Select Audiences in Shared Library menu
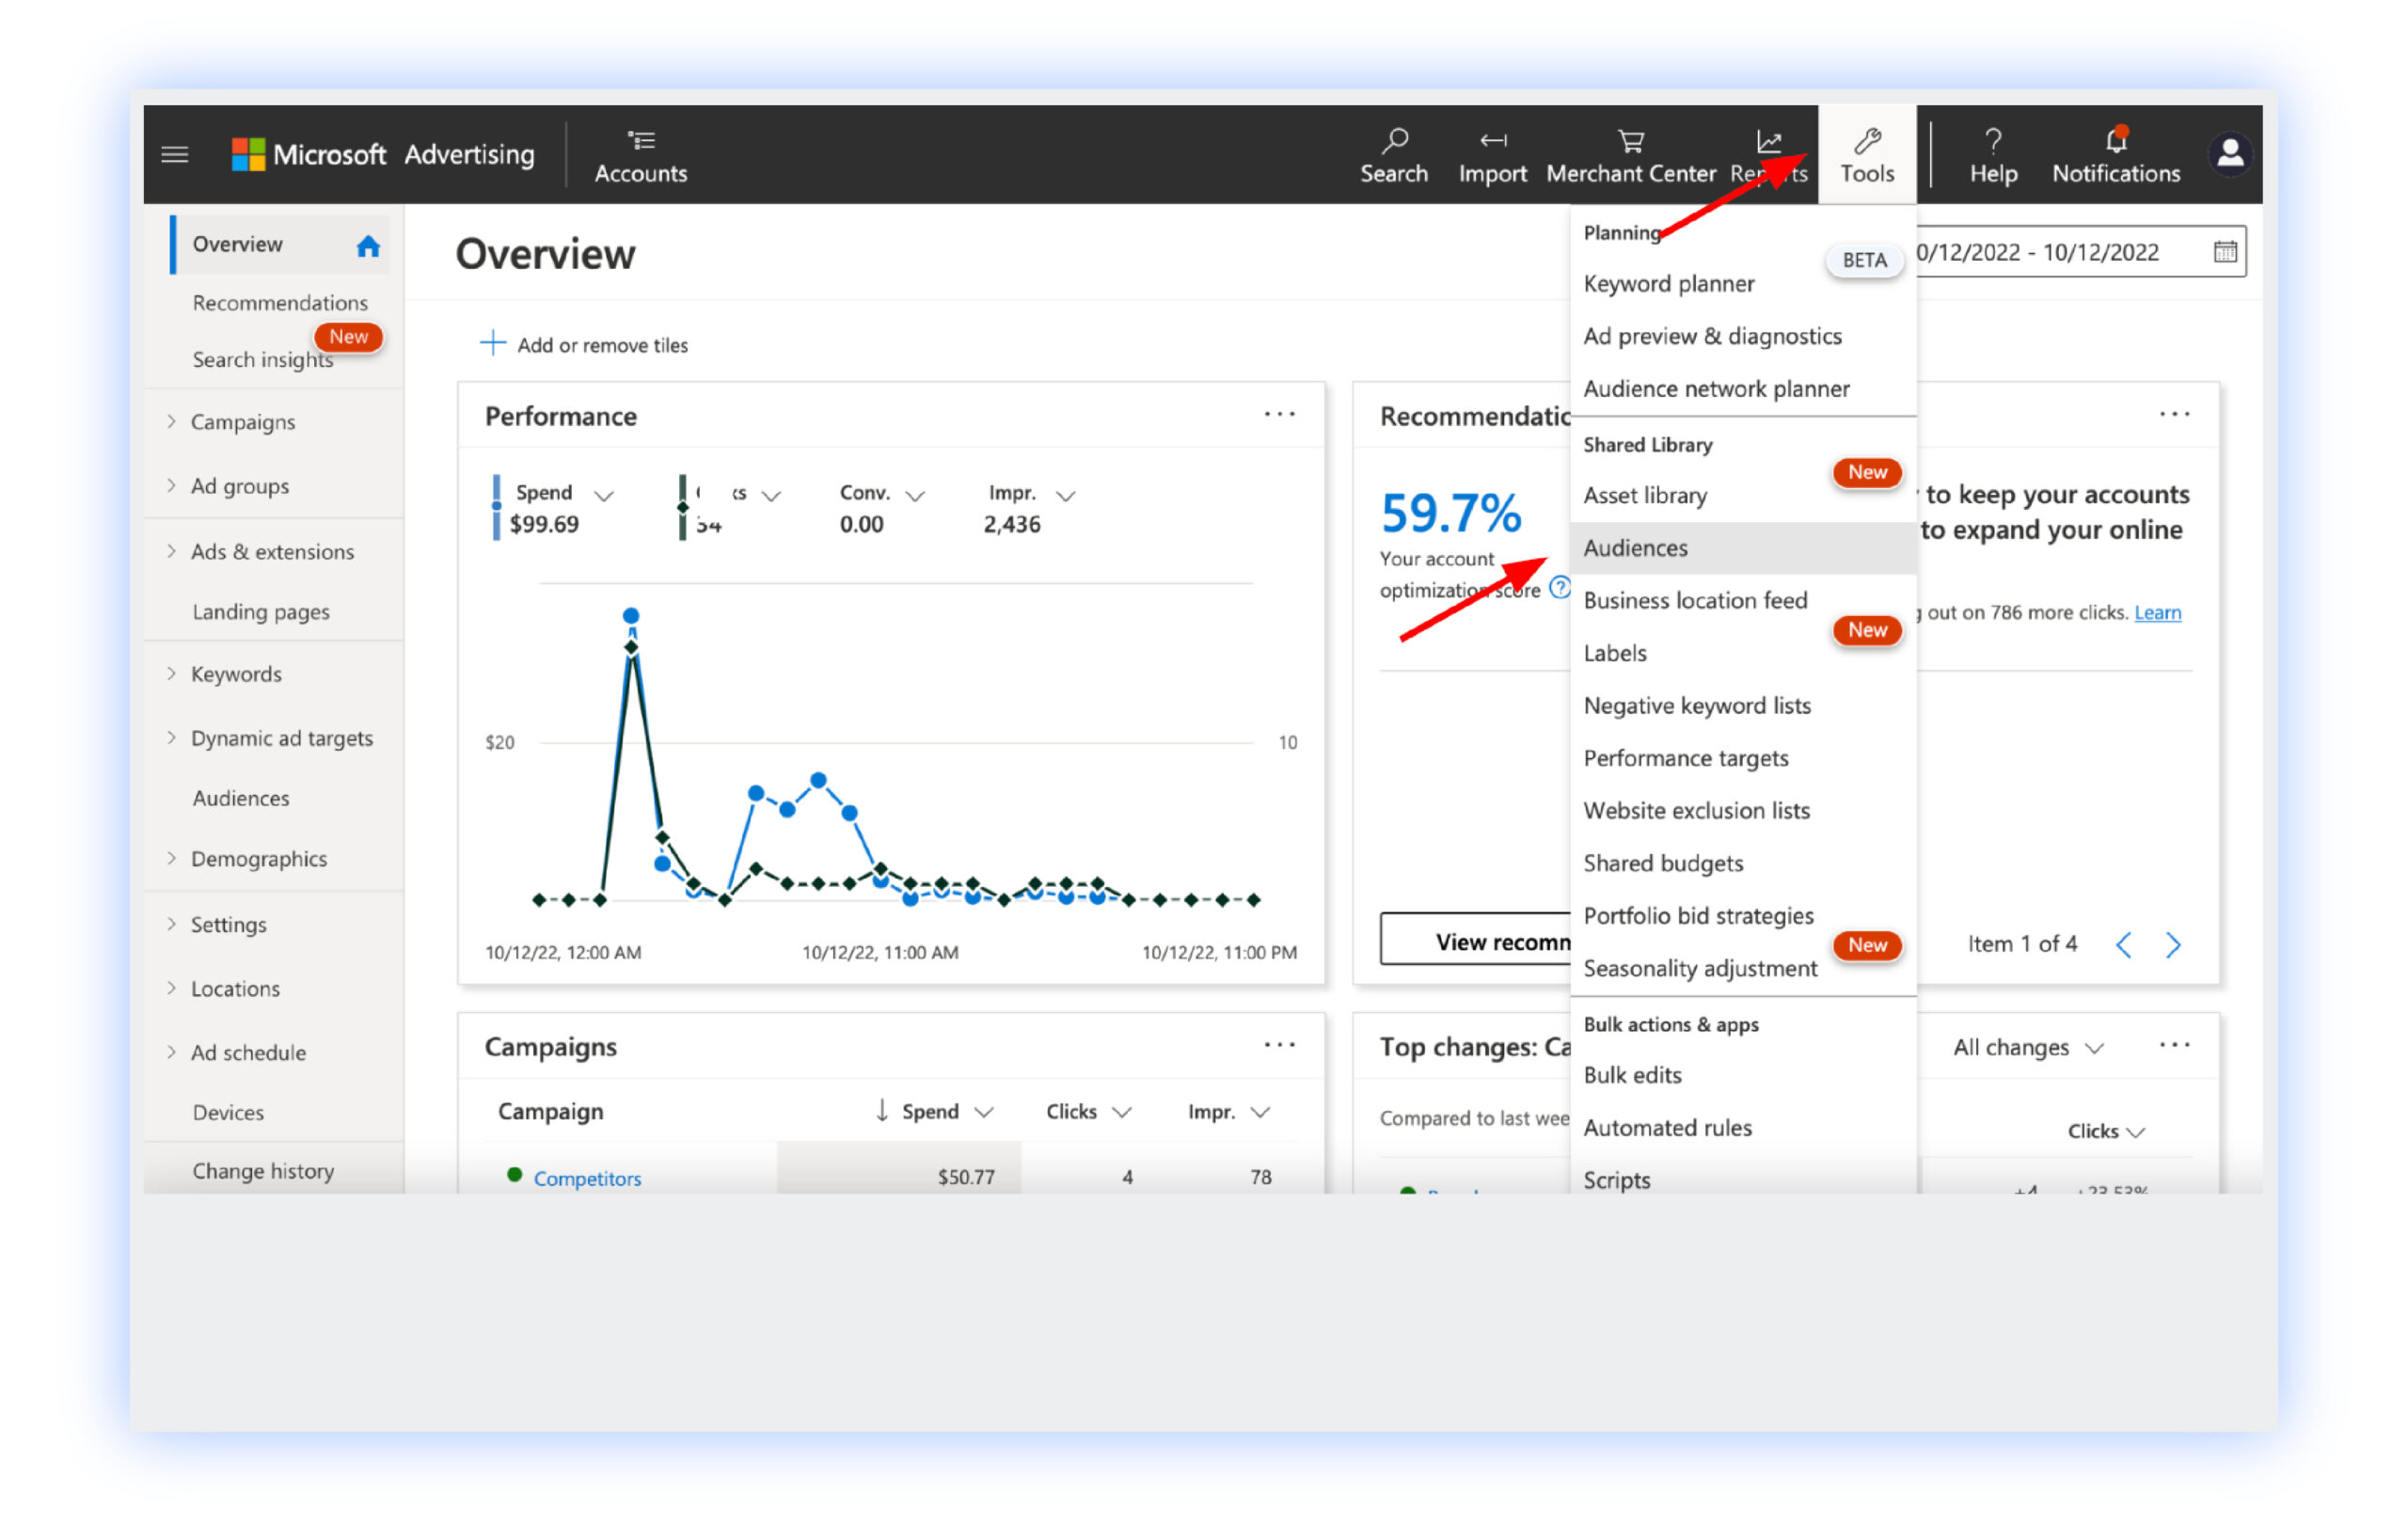The height and width of the screenshot is (1521, 2408). [1743, 548]
